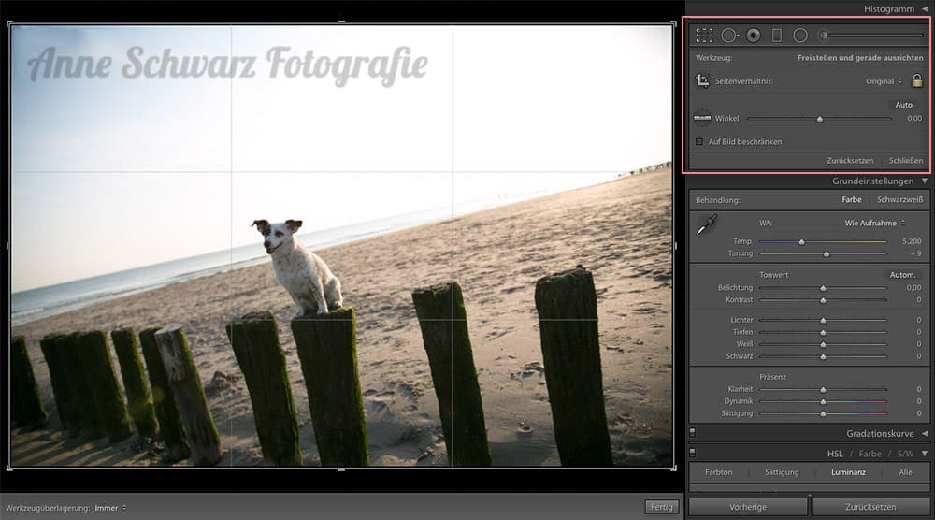Switch to the Alle tab
The width and height of the screenshot is (935, 520).
tap(905, 472)
